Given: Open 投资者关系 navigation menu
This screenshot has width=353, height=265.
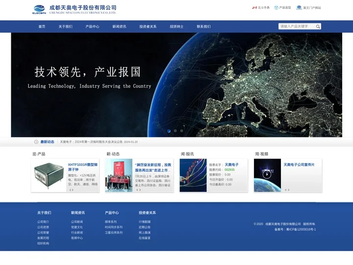Looking at the screenshot, I should (148, 26).
